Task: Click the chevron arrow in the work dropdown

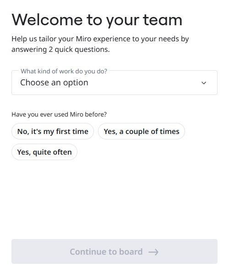Action: click(204, 83)
